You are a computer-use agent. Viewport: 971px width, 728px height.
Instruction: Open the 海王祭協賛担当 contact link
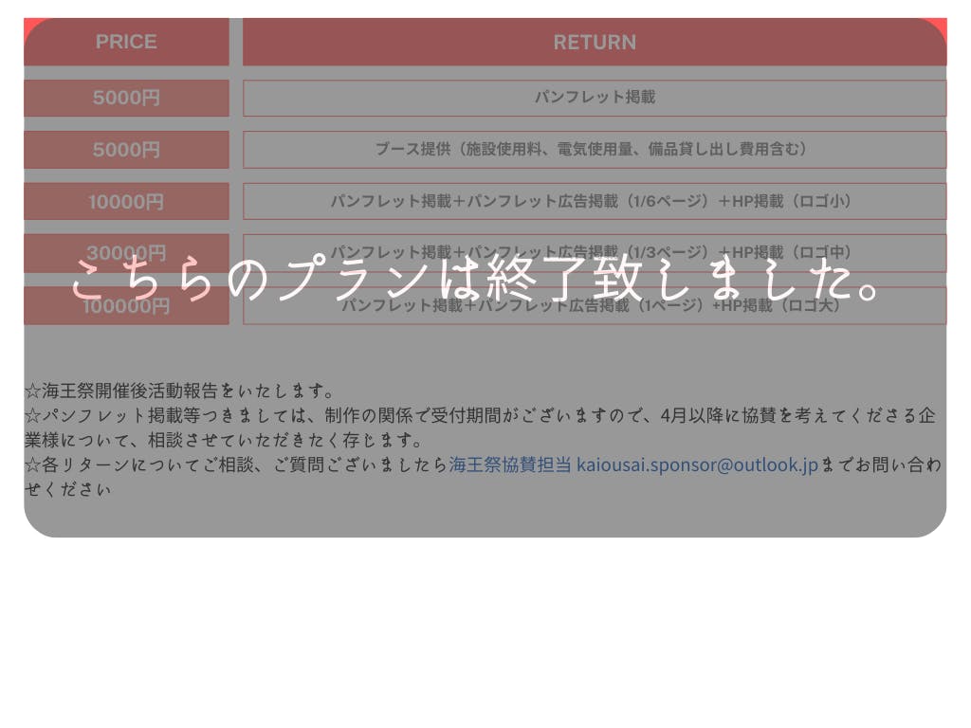[510, 465]
